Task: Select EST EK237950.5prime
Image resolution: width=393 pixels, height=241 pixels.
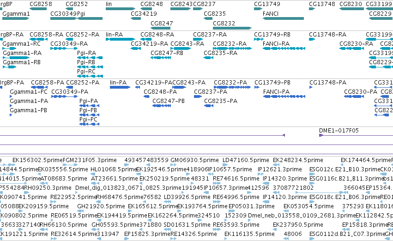Action: pos(298,225)
